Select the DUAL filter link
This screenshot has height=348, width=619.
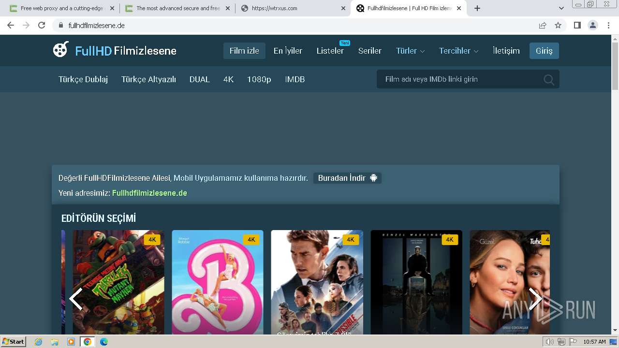(200, 79)
